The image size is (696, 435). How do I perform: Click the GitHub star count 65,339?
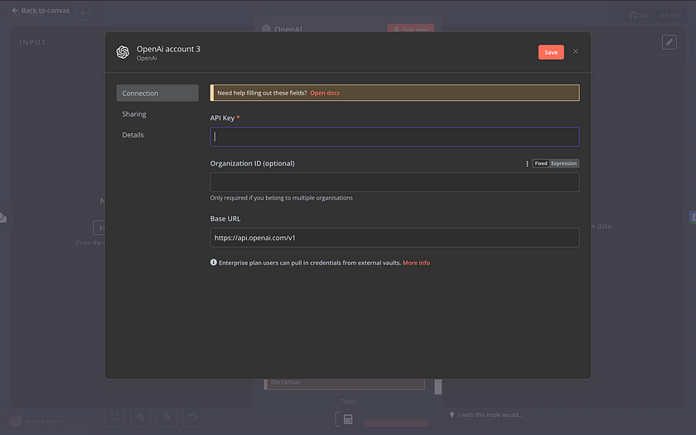pyautogui.click(x=670, y=16)
